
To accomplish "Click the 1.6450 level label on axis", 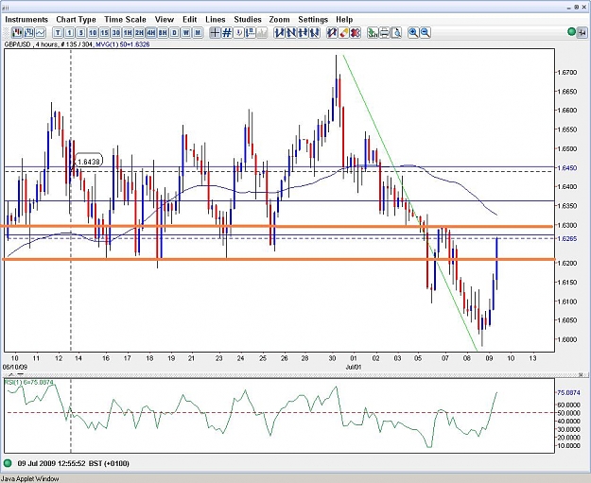I will click(566, 167).
